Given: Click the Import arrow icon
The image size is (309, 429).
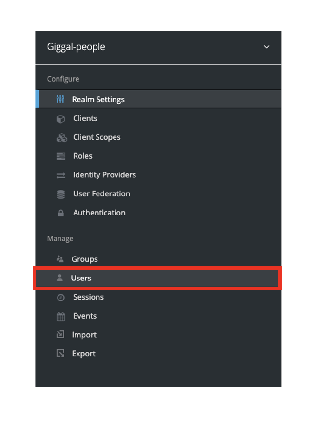Looking at the screenshot, I should coord(60,334).
